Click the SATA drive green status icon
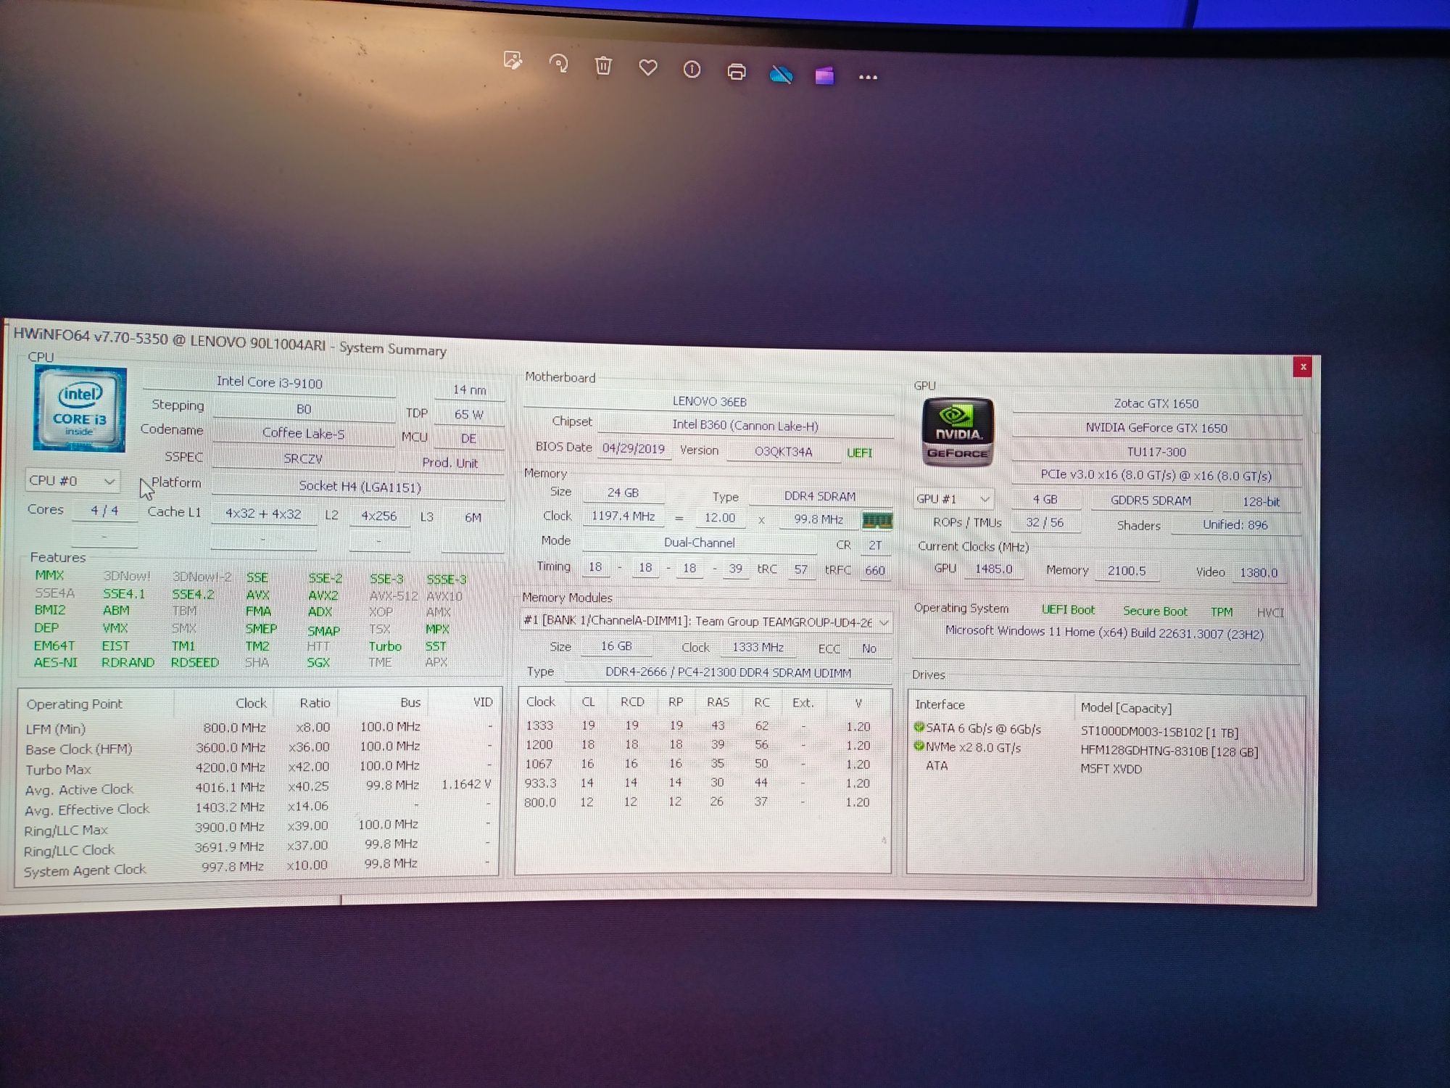1450x1088 pixels. pyautogui.click(x=919, y=727)
